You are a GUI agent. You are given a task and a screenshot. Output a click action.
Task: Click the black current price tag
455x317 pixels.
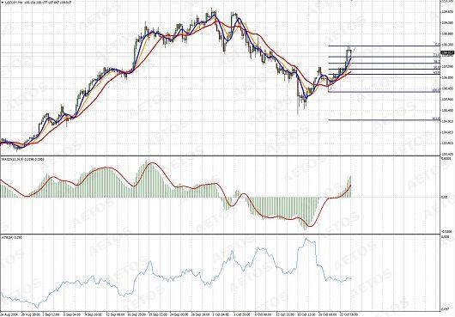coord(447,53)
